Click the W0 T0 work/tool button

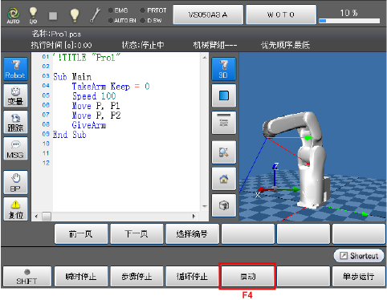pyautogui.click(x=281, y=14)
